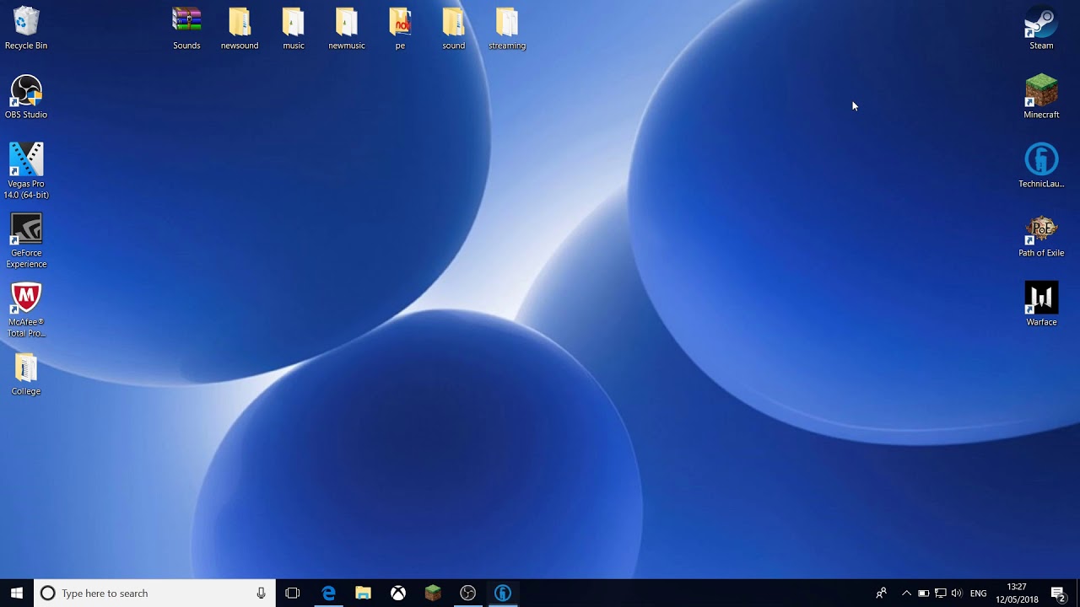
Task: Select the Warface desktop shortcut
Action: 1041,304
